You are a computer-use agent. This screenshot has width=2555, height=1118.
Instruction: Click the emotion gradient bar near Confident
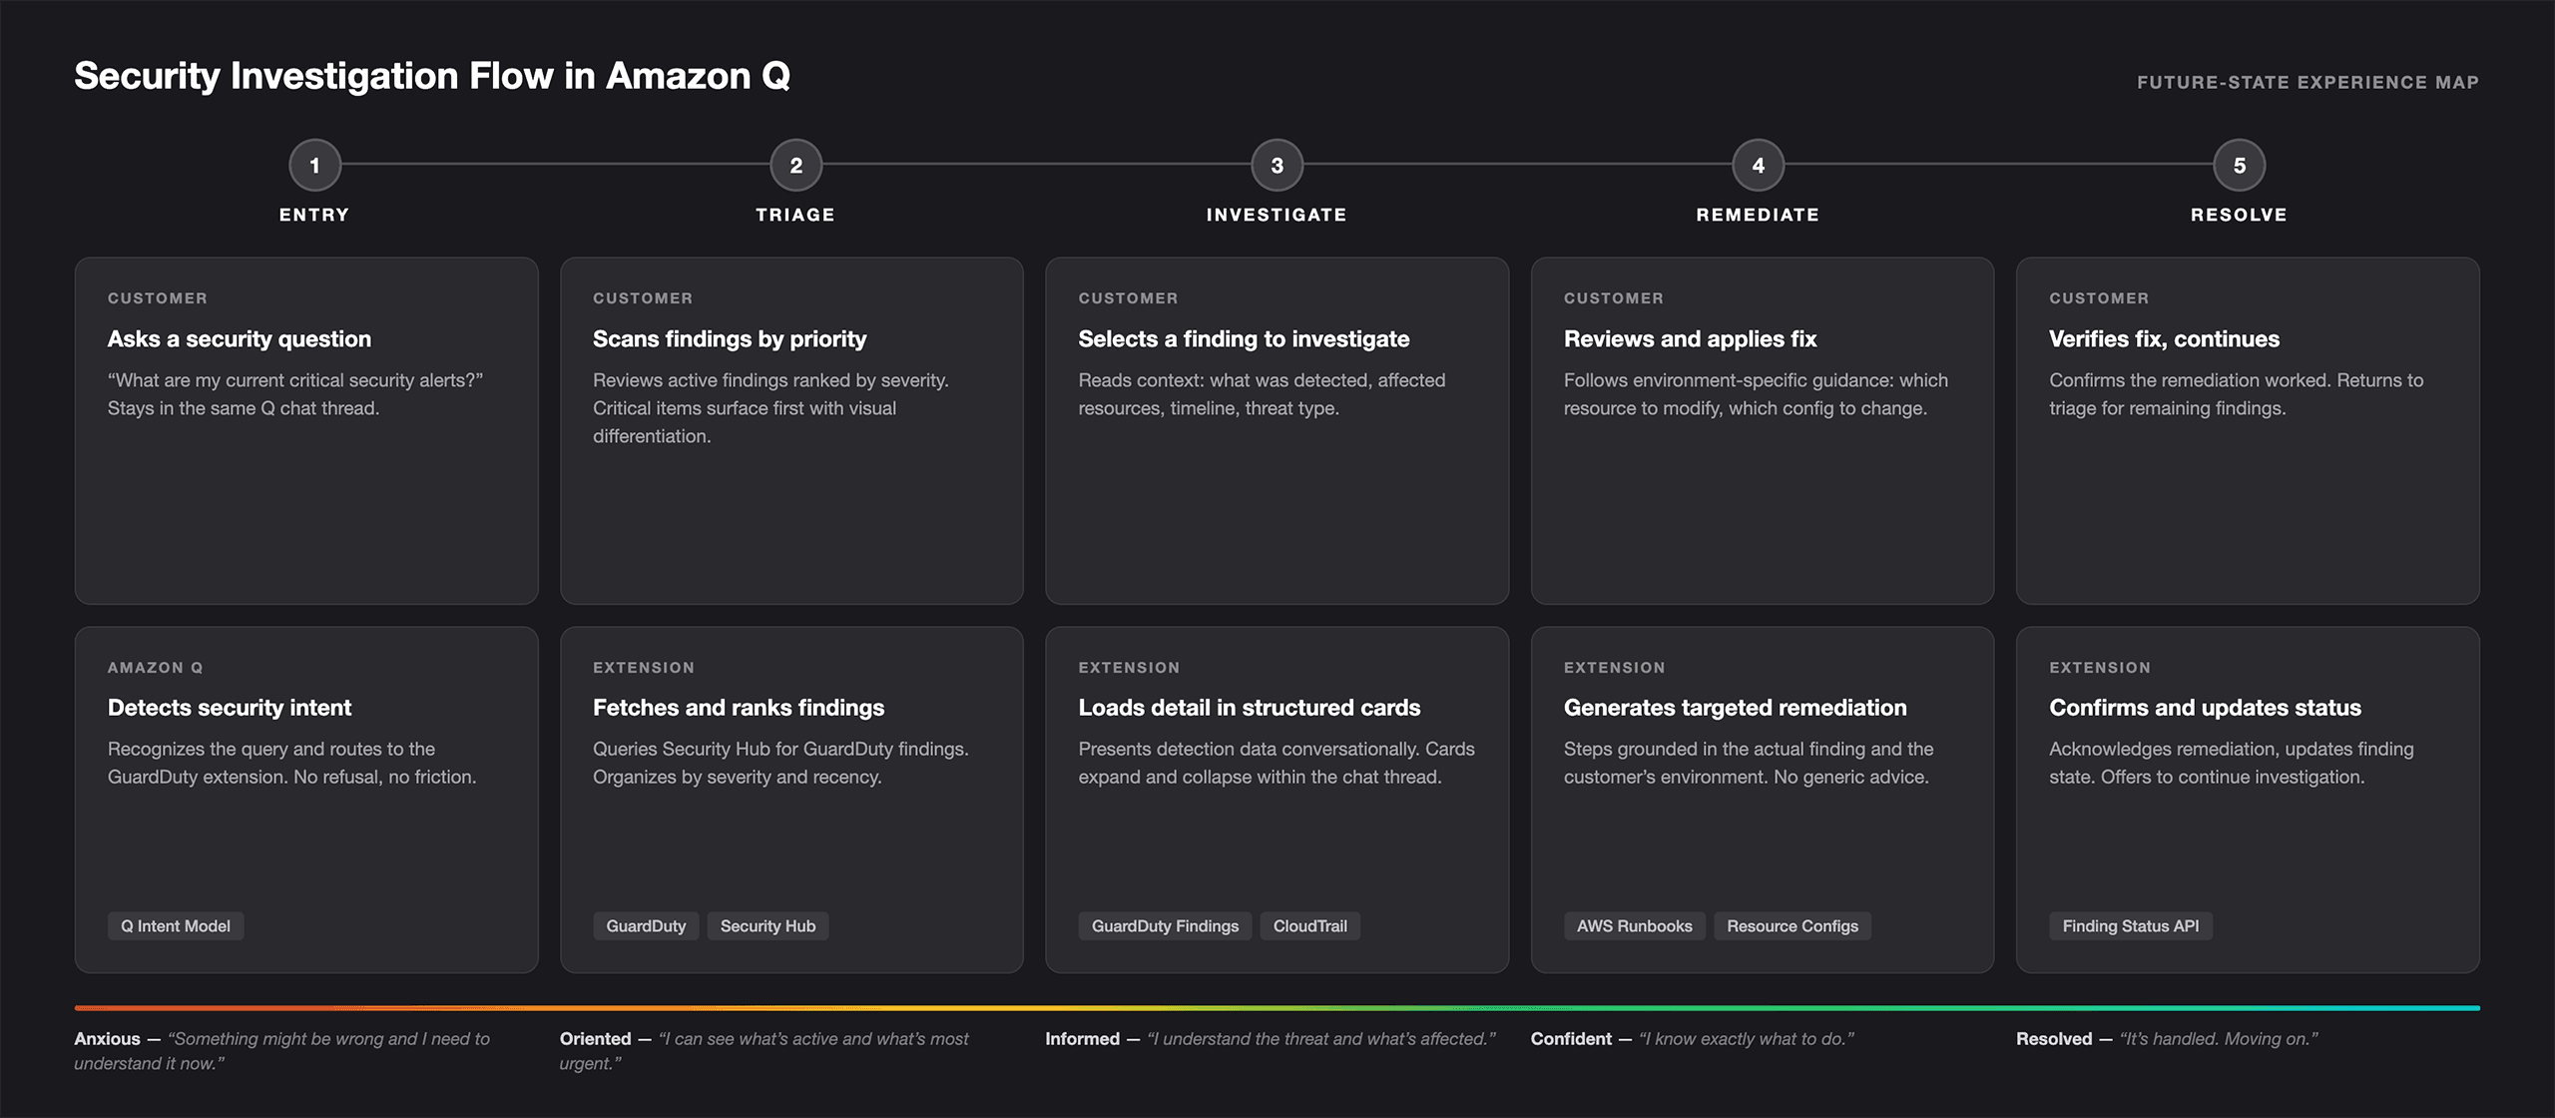tap(1697, 1006)
